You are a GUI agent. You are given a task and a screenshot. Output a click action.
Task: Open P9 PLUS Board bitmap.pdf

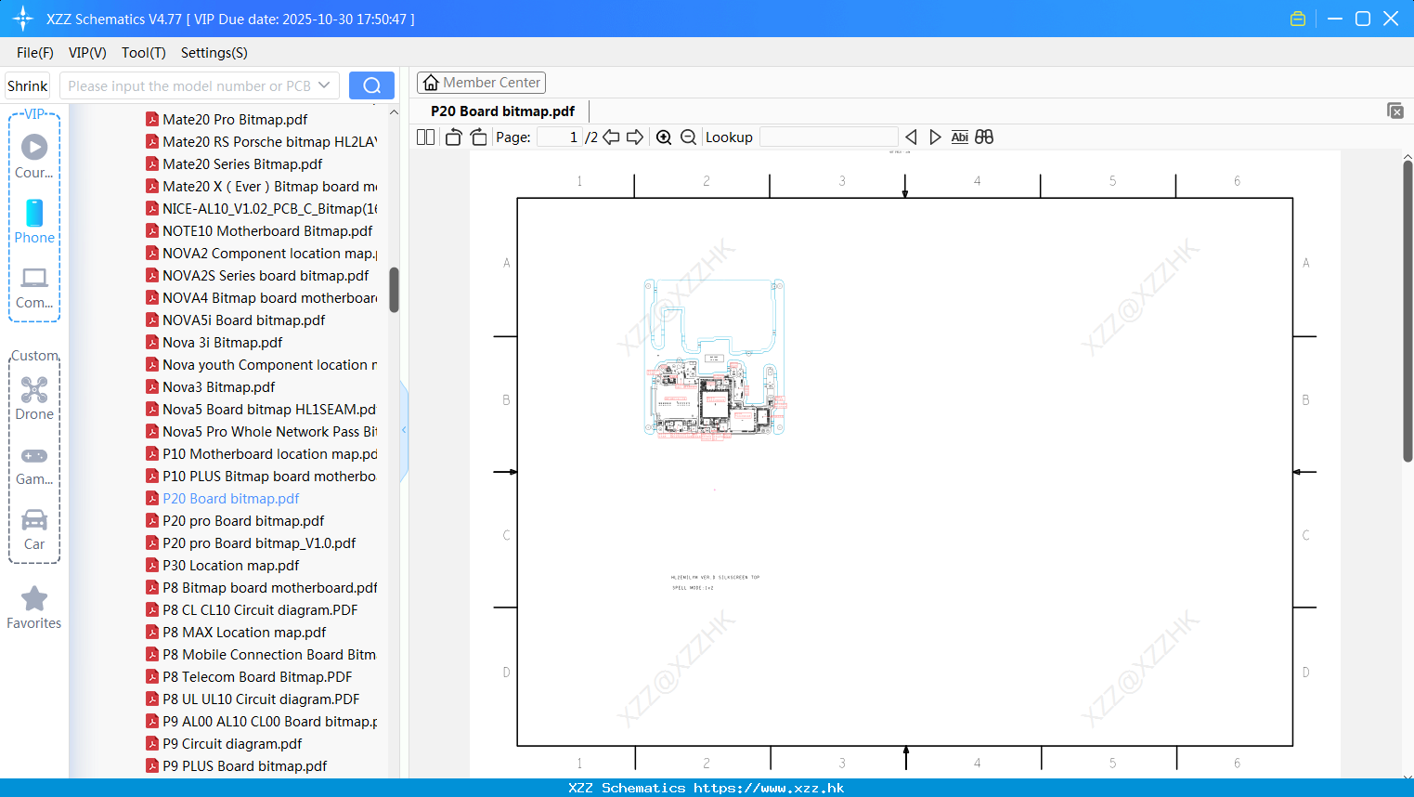(237, 765)
